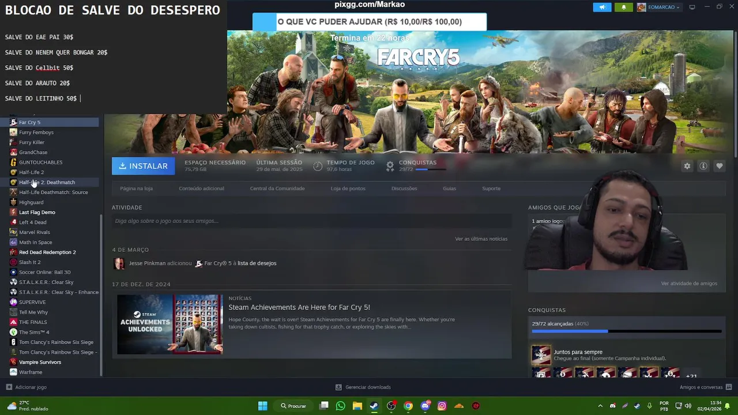Screen dimensions: 738x415
Task: Click the TEMPO DE JOGO clock icon
Action: [x=318, y=166]
